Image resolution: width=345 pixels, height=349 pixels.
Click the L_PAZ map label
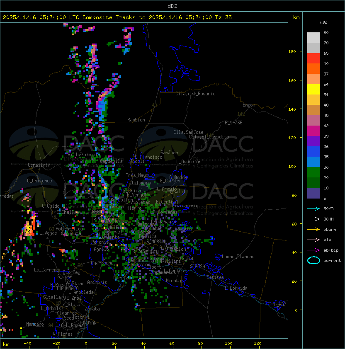[280, 305]
